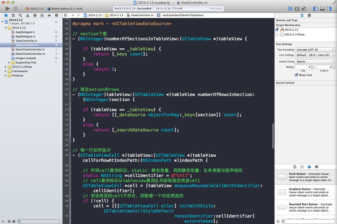Go back with jump bar left arrow
This screenshot has height=224, width=337.
point(73,15)
